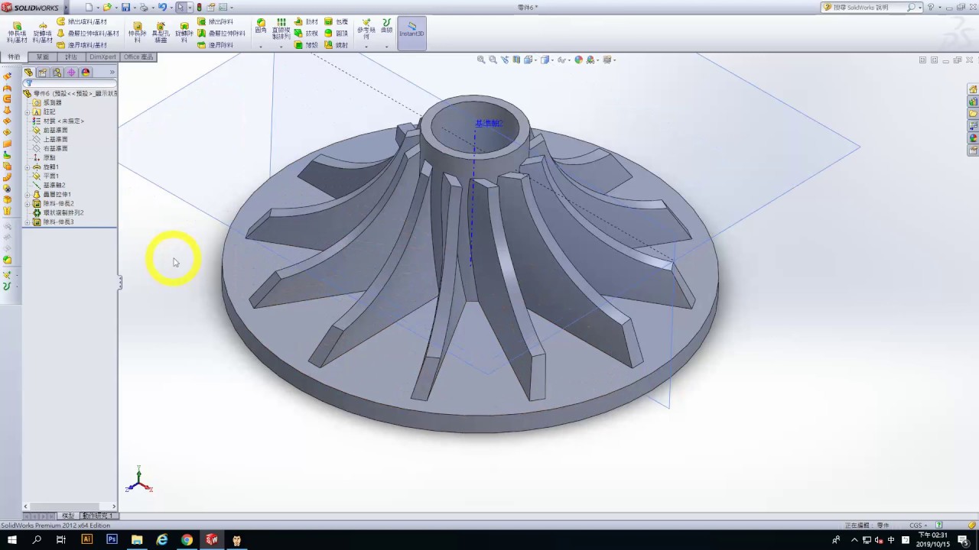Click the Section View icon
The width and height of the screenshot is (979, 550).
pyautogui.click(x=516, y=60)
